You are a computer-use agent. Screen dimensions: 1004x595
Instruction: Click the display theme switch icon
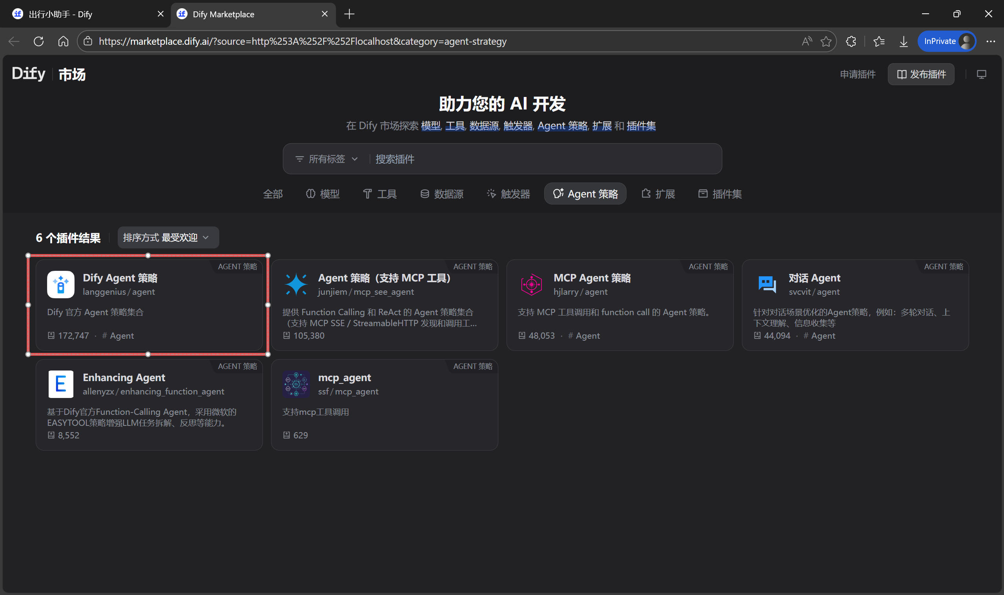(981, 74)
